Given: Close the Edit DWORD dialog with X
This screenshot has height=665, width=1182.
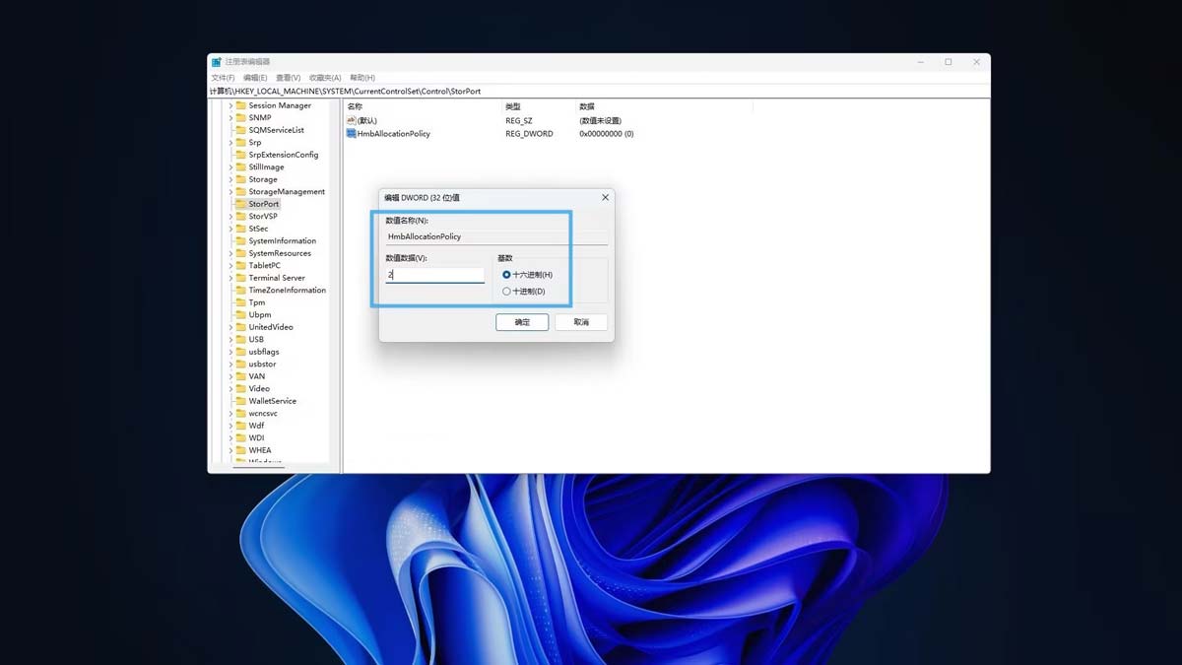Looking at the screenshot, I should click(x=605, y=197).
